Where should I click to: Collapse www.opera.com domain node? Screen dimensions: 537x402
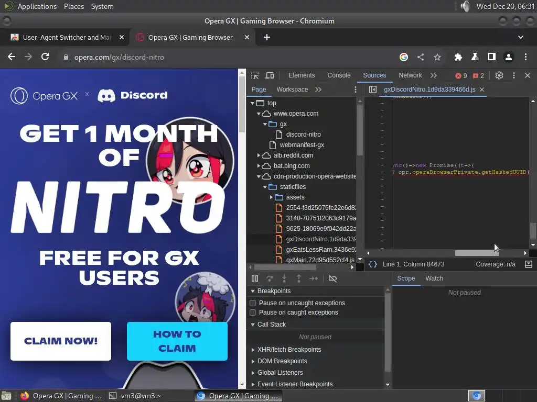pos(259,114)
